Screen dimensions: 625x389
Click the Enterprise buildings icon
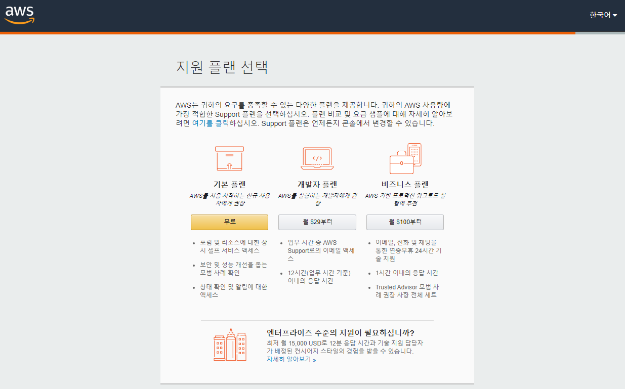click(230, 344)
